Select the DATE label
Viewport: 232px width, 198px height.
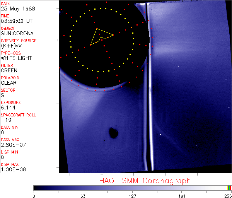5,3
